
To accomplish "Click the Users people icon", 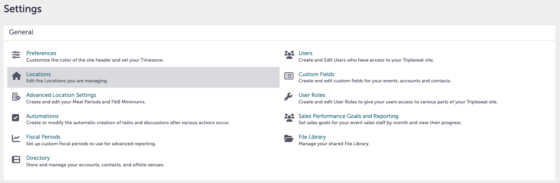I will pyautogui.click(x=289, y=55).
